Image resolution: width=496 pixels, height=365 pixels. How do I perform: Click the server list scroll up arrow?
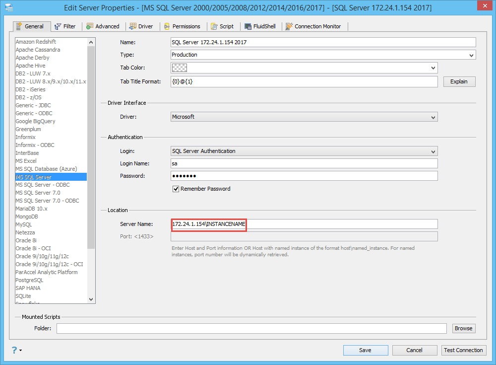(91, 42)
